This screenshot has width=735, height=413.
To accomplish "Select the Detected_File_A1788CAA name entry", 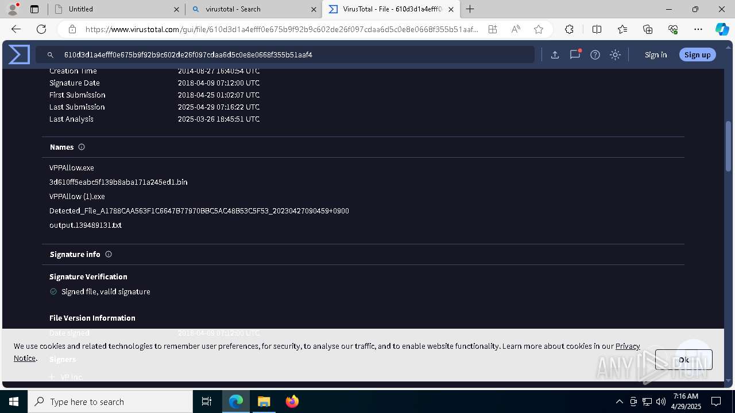I will [x=199, y=211].
